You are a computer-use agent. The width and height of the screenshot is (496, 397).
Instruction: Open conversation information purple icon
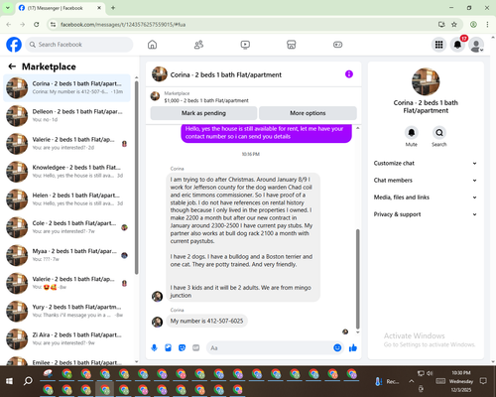(349, 74)
